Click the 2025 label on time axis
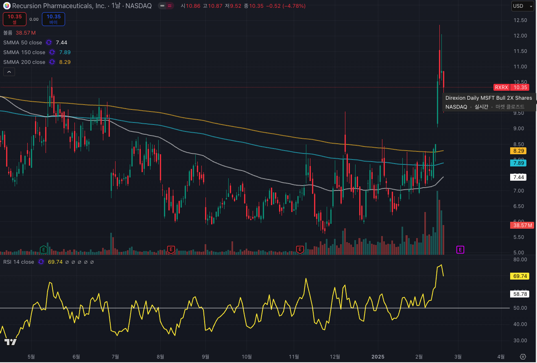This screenshot has height=363, width=537. [x=378, y=356]
